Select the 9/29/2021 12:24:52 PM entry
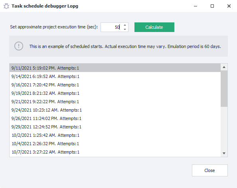This screenshot has height=188, width=237. (115, 127)
